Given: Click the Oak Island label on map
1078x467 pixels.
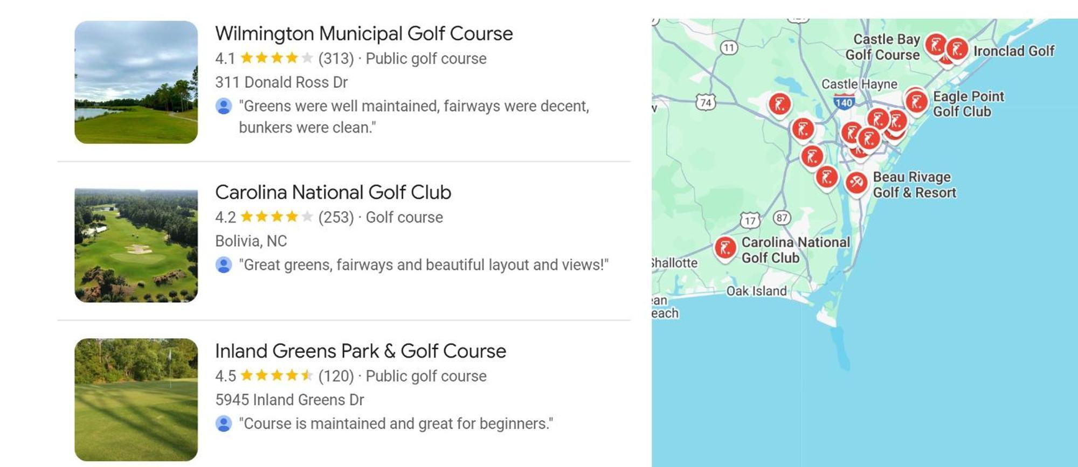Looking at the screenshot, I should tap(756, 291).
